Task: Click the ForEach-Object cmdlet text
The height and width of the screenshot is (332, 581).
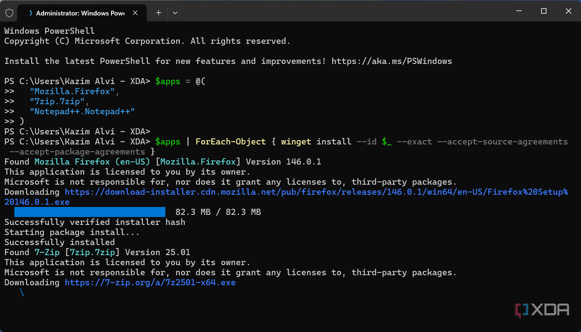Action: coord(230,142)
